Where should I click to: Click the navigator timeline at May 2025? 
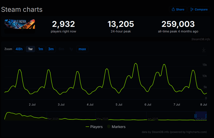coord(102,118)
